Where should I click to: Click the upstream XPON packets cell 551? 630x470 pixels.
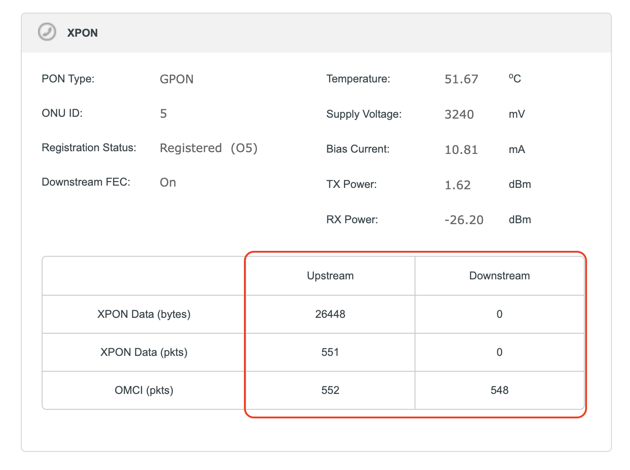[x=330, y=352]
